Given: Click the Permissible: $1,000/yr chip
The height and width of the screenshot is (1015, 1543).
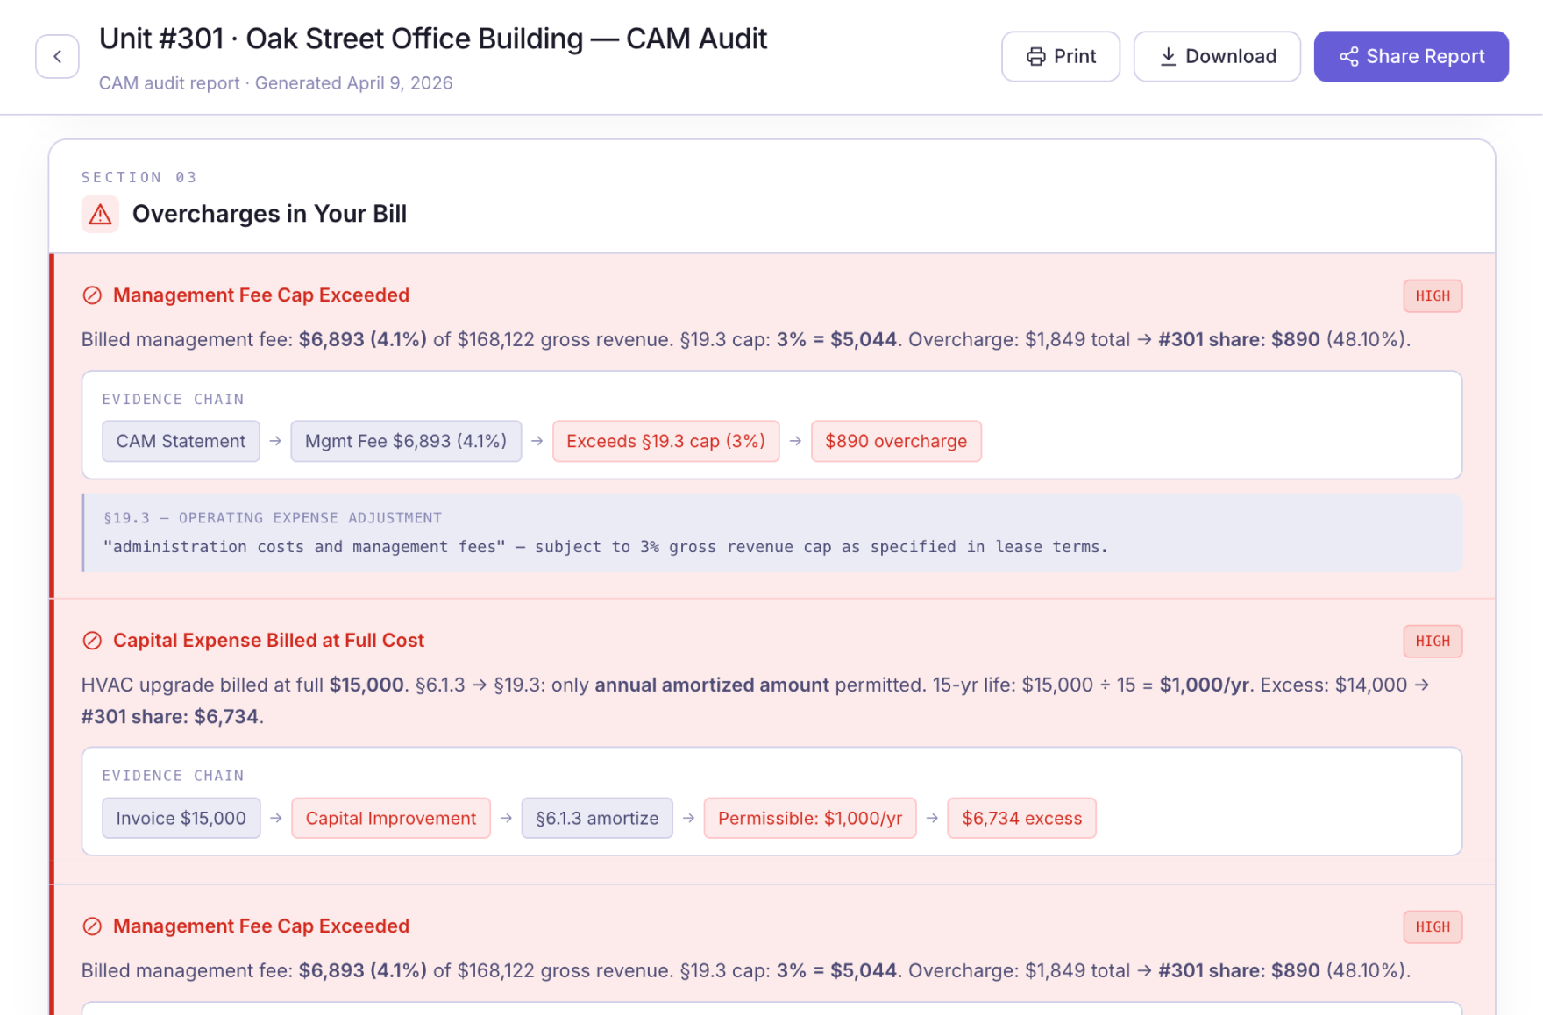Looking at the screenshot, I should [x=809, y=818].
